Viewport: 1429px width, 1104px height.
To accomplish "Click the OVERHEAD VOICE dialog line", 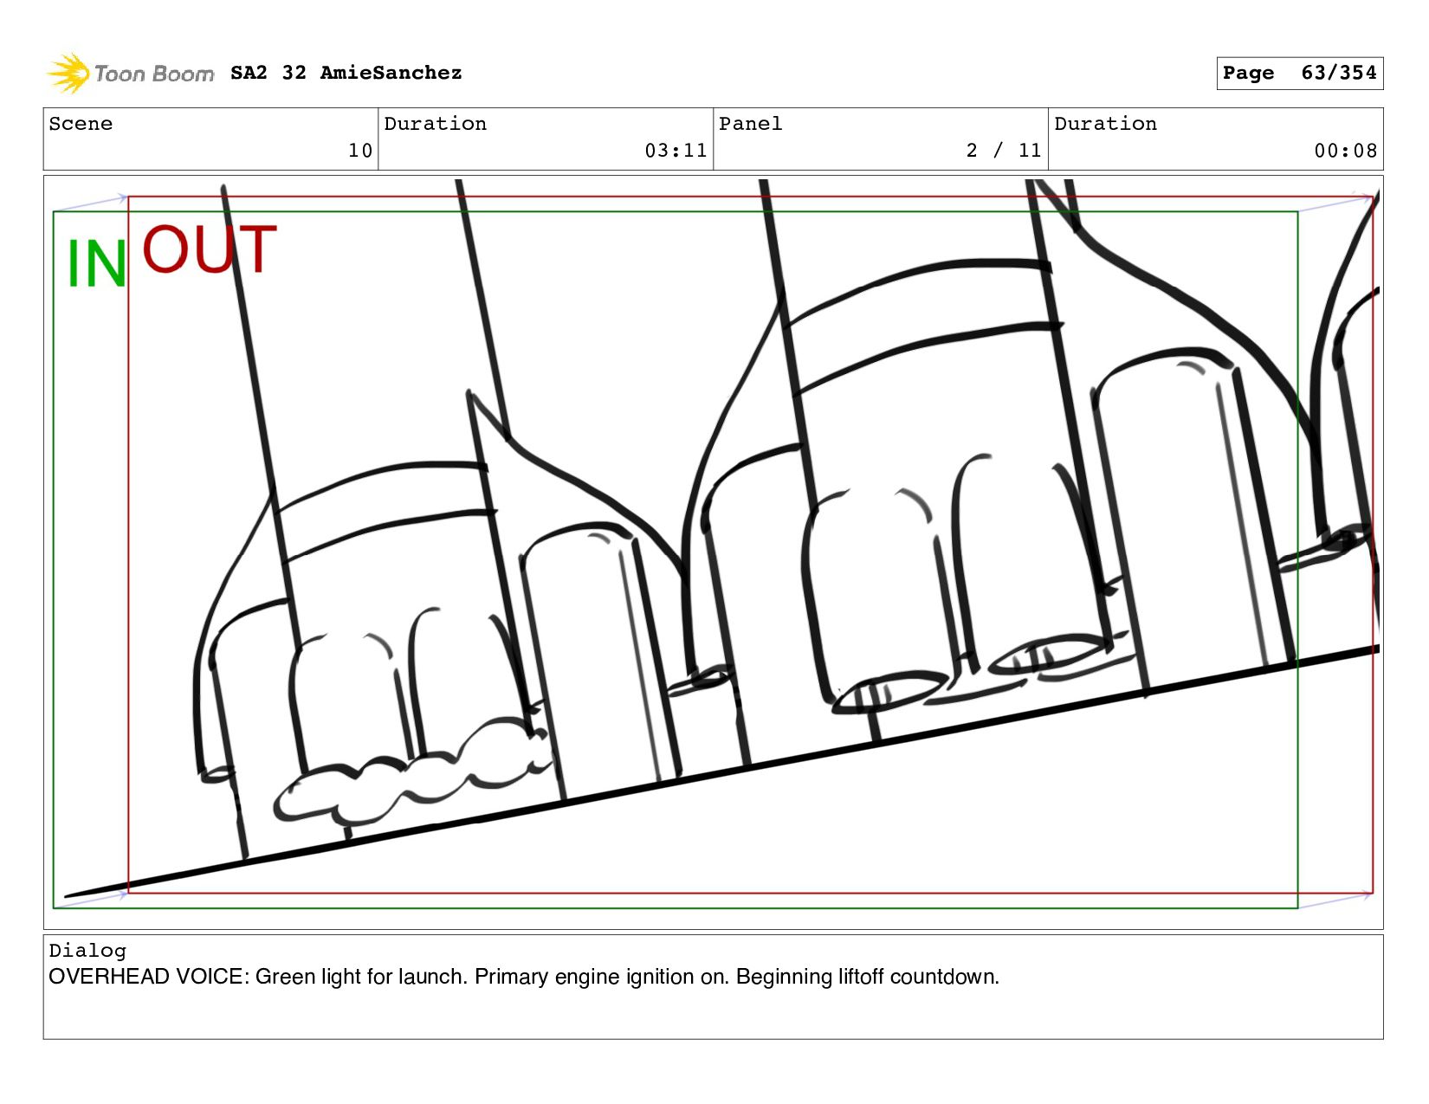I will point(524,977).
